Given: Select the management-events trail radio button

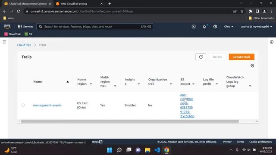Looking at the screenshot, I should pos(23,105).
